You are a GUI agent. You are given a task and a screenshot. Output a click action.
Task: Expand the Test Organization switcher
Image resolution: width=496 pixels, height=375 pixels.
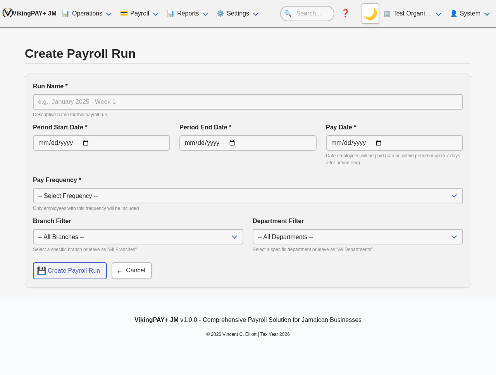tap(412, 14)
